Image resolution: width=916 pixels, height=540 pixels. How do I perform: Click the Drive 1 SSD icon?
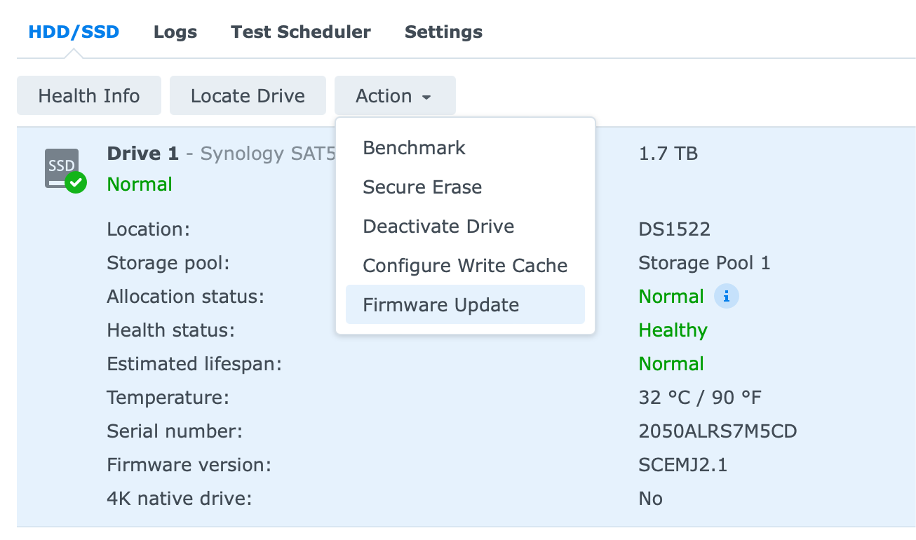click(x=65, y=170)
